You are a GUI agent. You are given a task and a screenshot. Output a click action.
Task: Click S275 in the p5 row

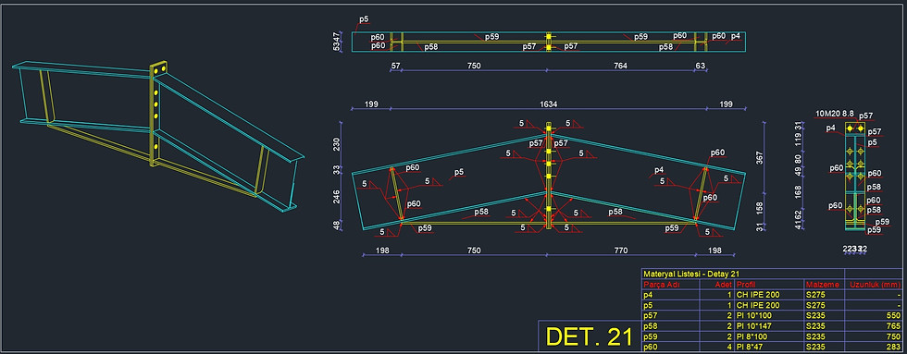(x=815, y=305)
